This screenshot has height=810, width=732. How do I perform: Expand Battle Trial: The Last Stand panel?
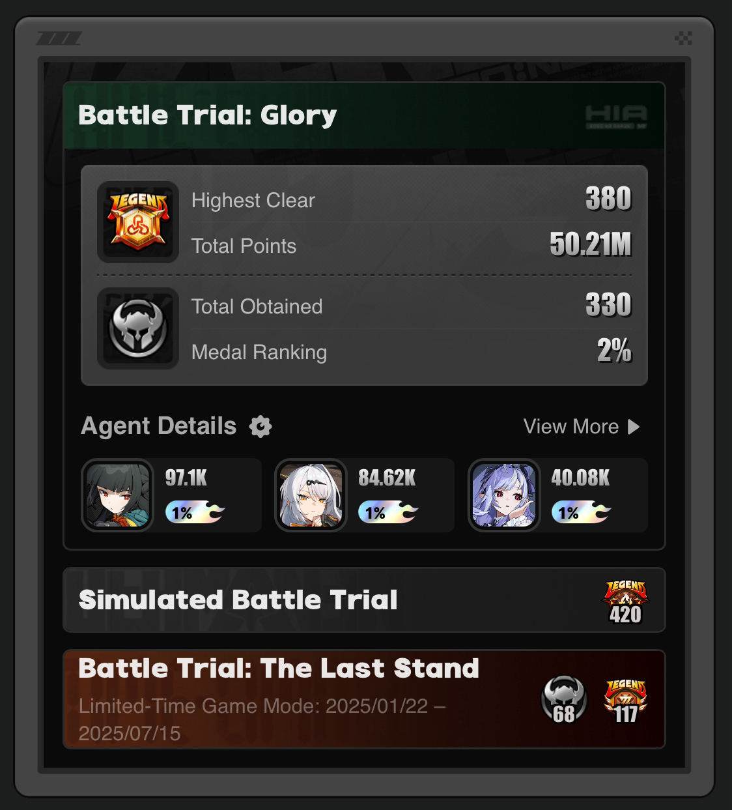pyautogui.click(x=364, y=699)
